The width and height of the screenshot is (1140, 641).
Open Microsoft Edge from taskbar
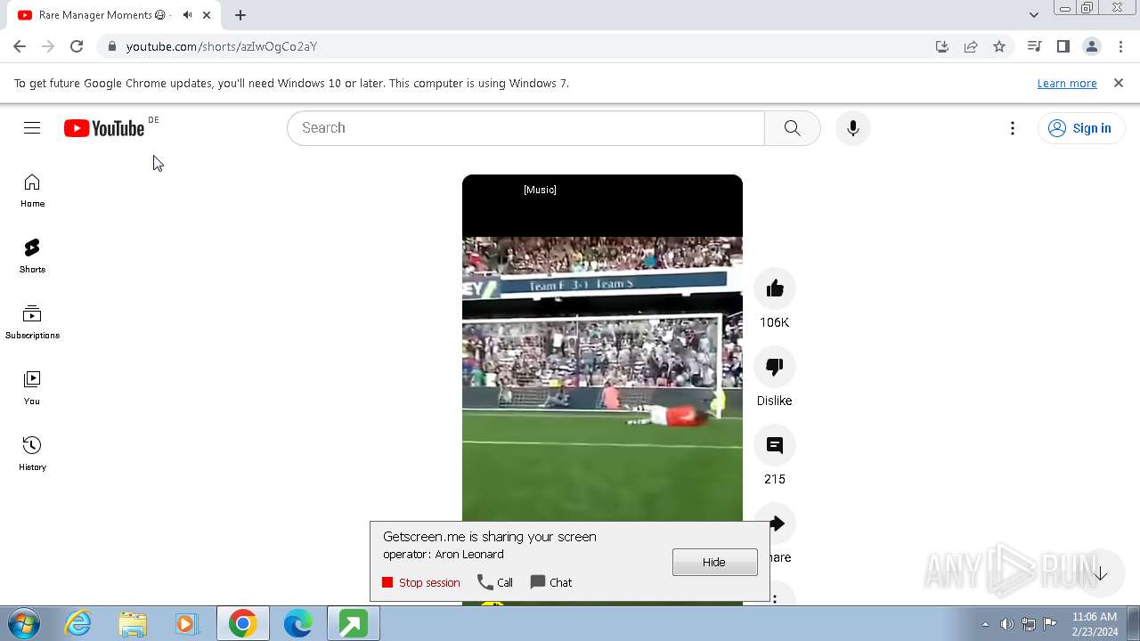pyautogui.click(x=297, y=624)
